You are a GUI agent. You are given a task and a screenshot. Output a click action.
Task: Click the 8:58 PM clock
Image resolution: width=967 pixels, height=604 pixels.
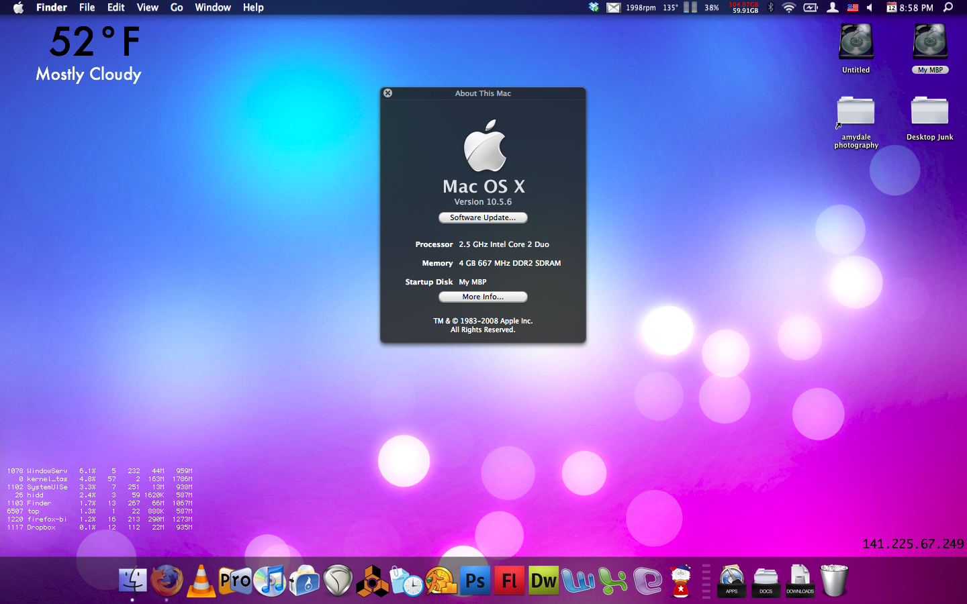917,7
